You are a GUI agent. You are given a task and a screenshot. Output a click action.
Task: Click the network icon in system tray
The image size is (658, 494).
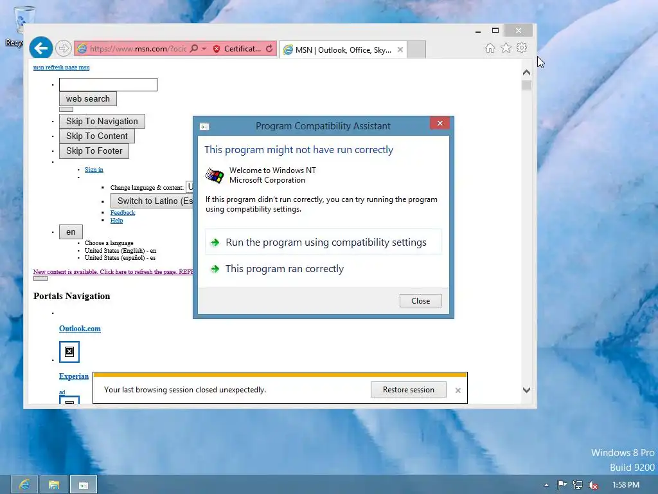pos(578,485)
